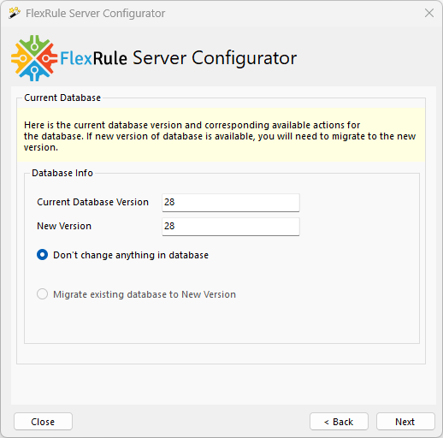
Task: Click the "Current Database Version" label
Action: 92,202
